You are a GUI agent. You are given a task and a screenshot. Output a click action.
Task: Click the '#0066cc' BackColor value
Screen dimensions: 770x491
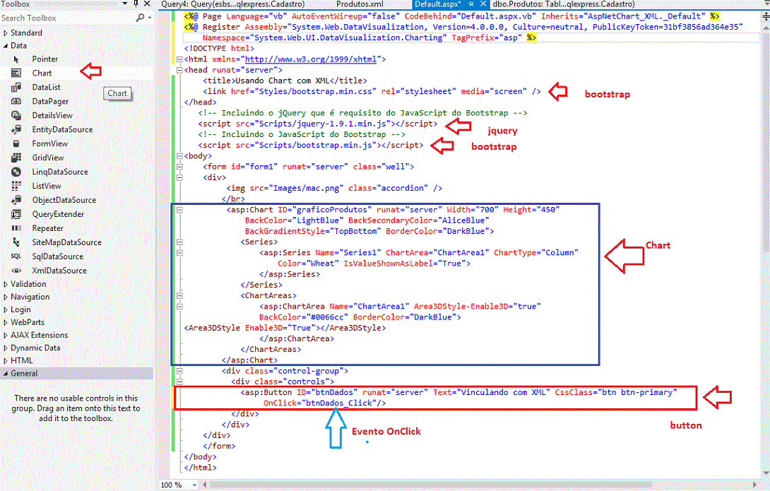(x=329, y=317)
